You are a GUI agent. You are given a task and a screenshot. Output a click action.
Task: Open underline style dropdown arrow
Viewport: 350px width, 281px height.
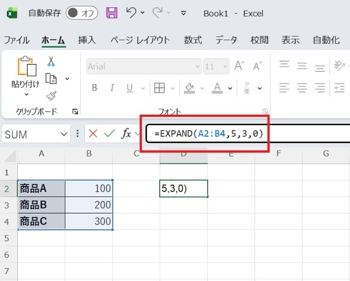pyautogui.click(x=143, y=88)
